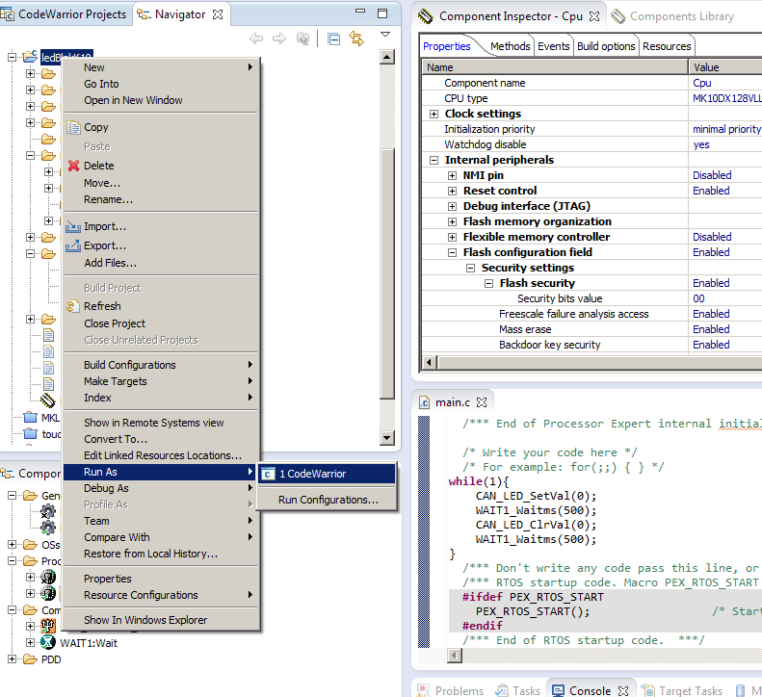Expand WAIT1:Wait component node
Screen dimensions: 762x697
pyautogui.click(x=31, y=642)
